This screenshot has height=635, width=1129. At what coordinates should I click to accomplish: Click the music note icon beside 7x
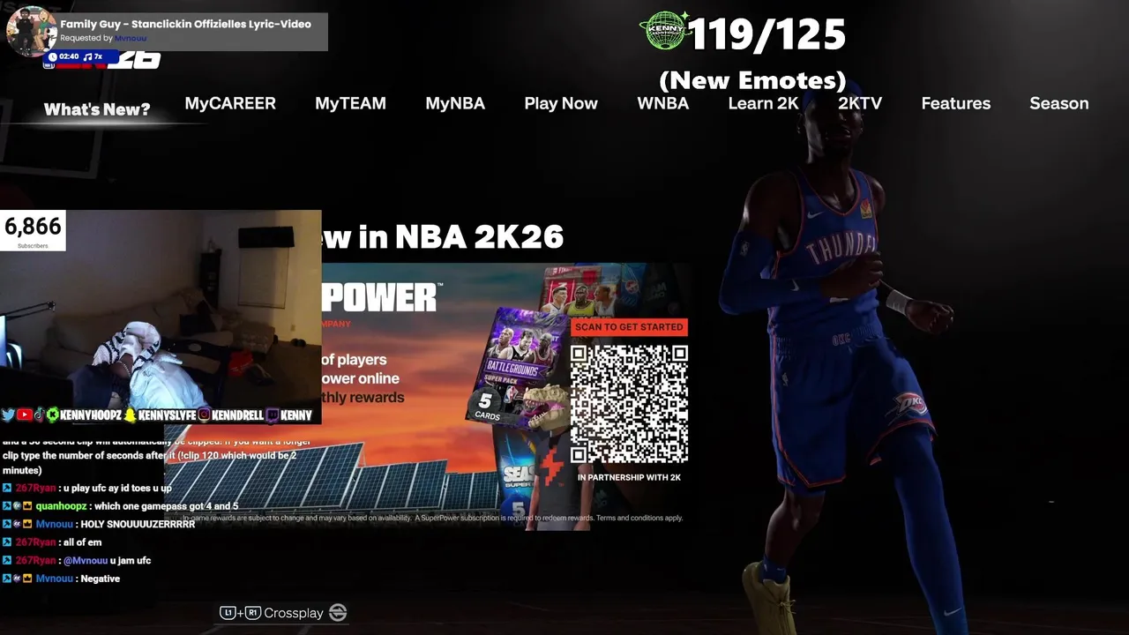[88, 56]
